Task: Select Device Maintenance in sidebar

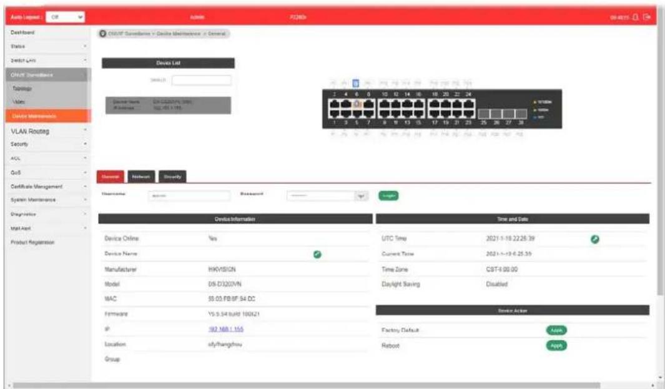Action: (47, 116)
